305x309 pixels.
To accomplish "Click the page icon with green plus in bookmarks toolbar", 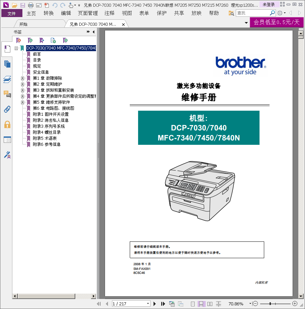I will (53, 40).
